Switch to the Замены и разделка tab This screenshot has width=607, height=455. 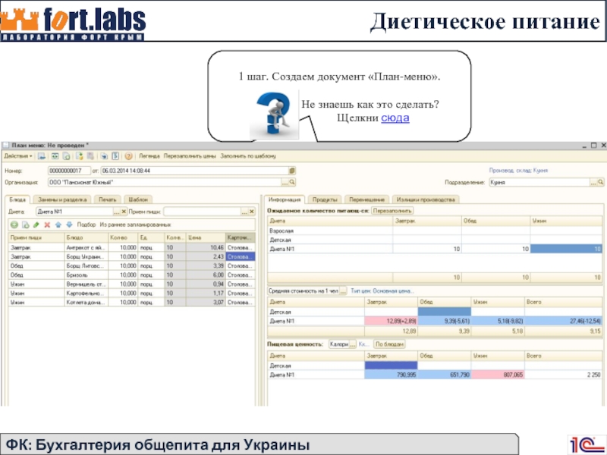[x=62, y=199]
